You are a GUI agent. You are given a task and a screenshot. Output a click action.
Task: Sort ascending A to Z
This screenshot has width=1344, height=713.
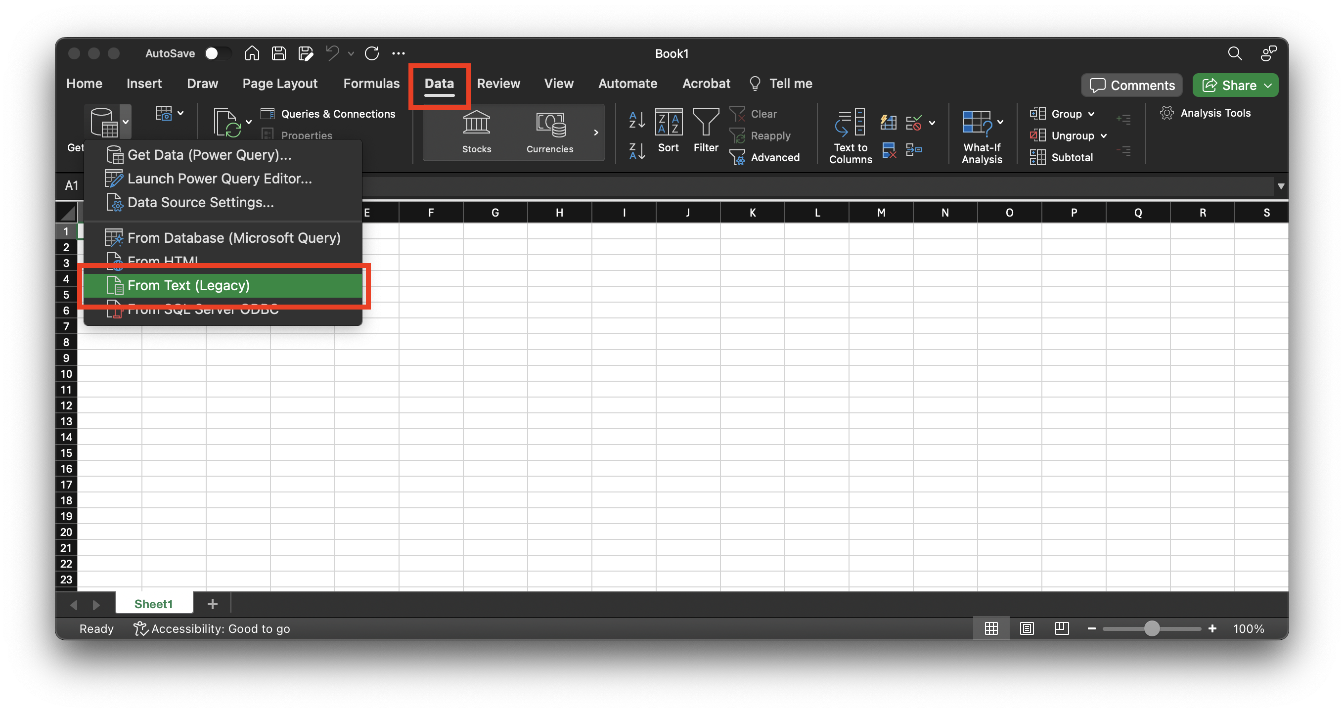(636, 120)
